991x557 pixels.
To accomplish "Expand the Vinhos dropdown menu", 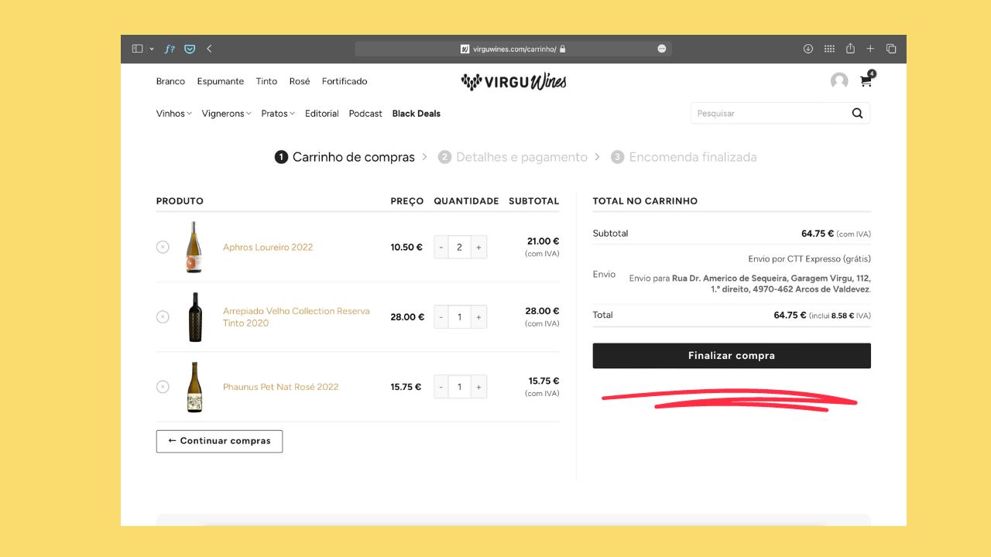I will point(173,114).
